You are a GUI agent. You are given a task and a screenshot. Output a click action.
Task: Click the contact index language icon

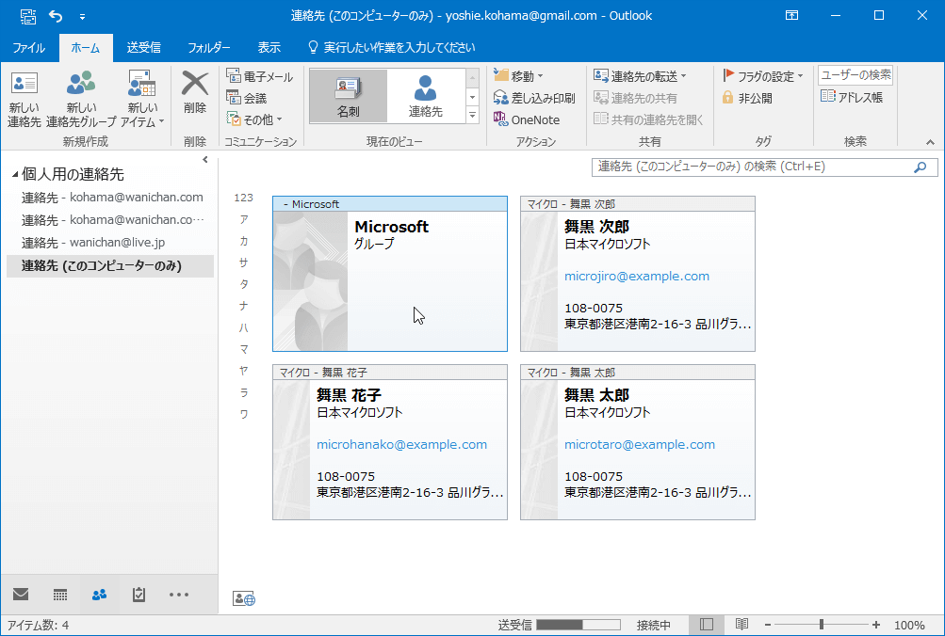coord(244,598)
